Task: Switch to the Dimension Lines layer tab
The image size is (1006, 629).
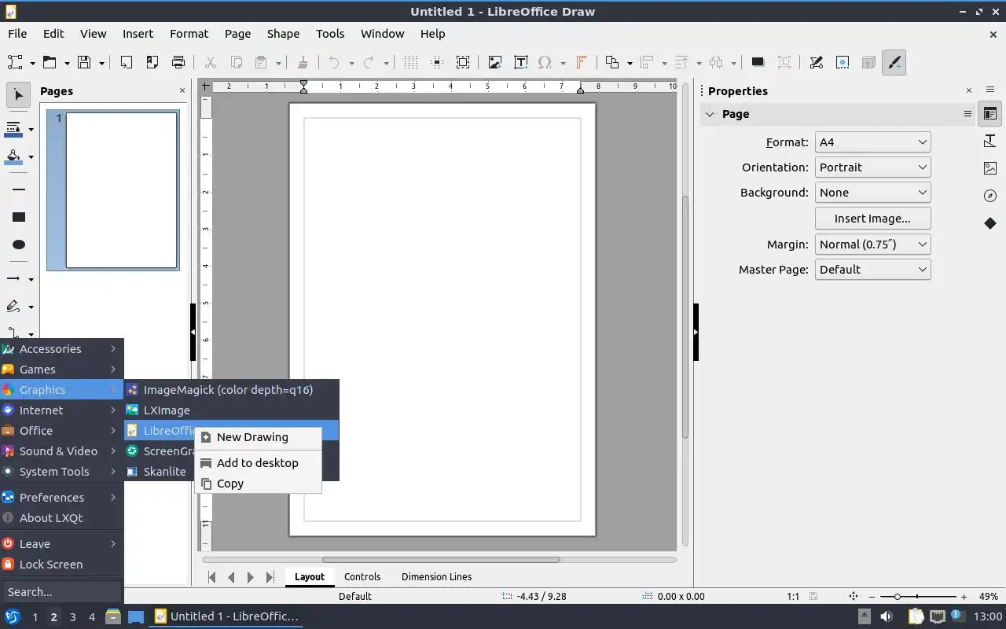Action: click(x=436, y=577)
